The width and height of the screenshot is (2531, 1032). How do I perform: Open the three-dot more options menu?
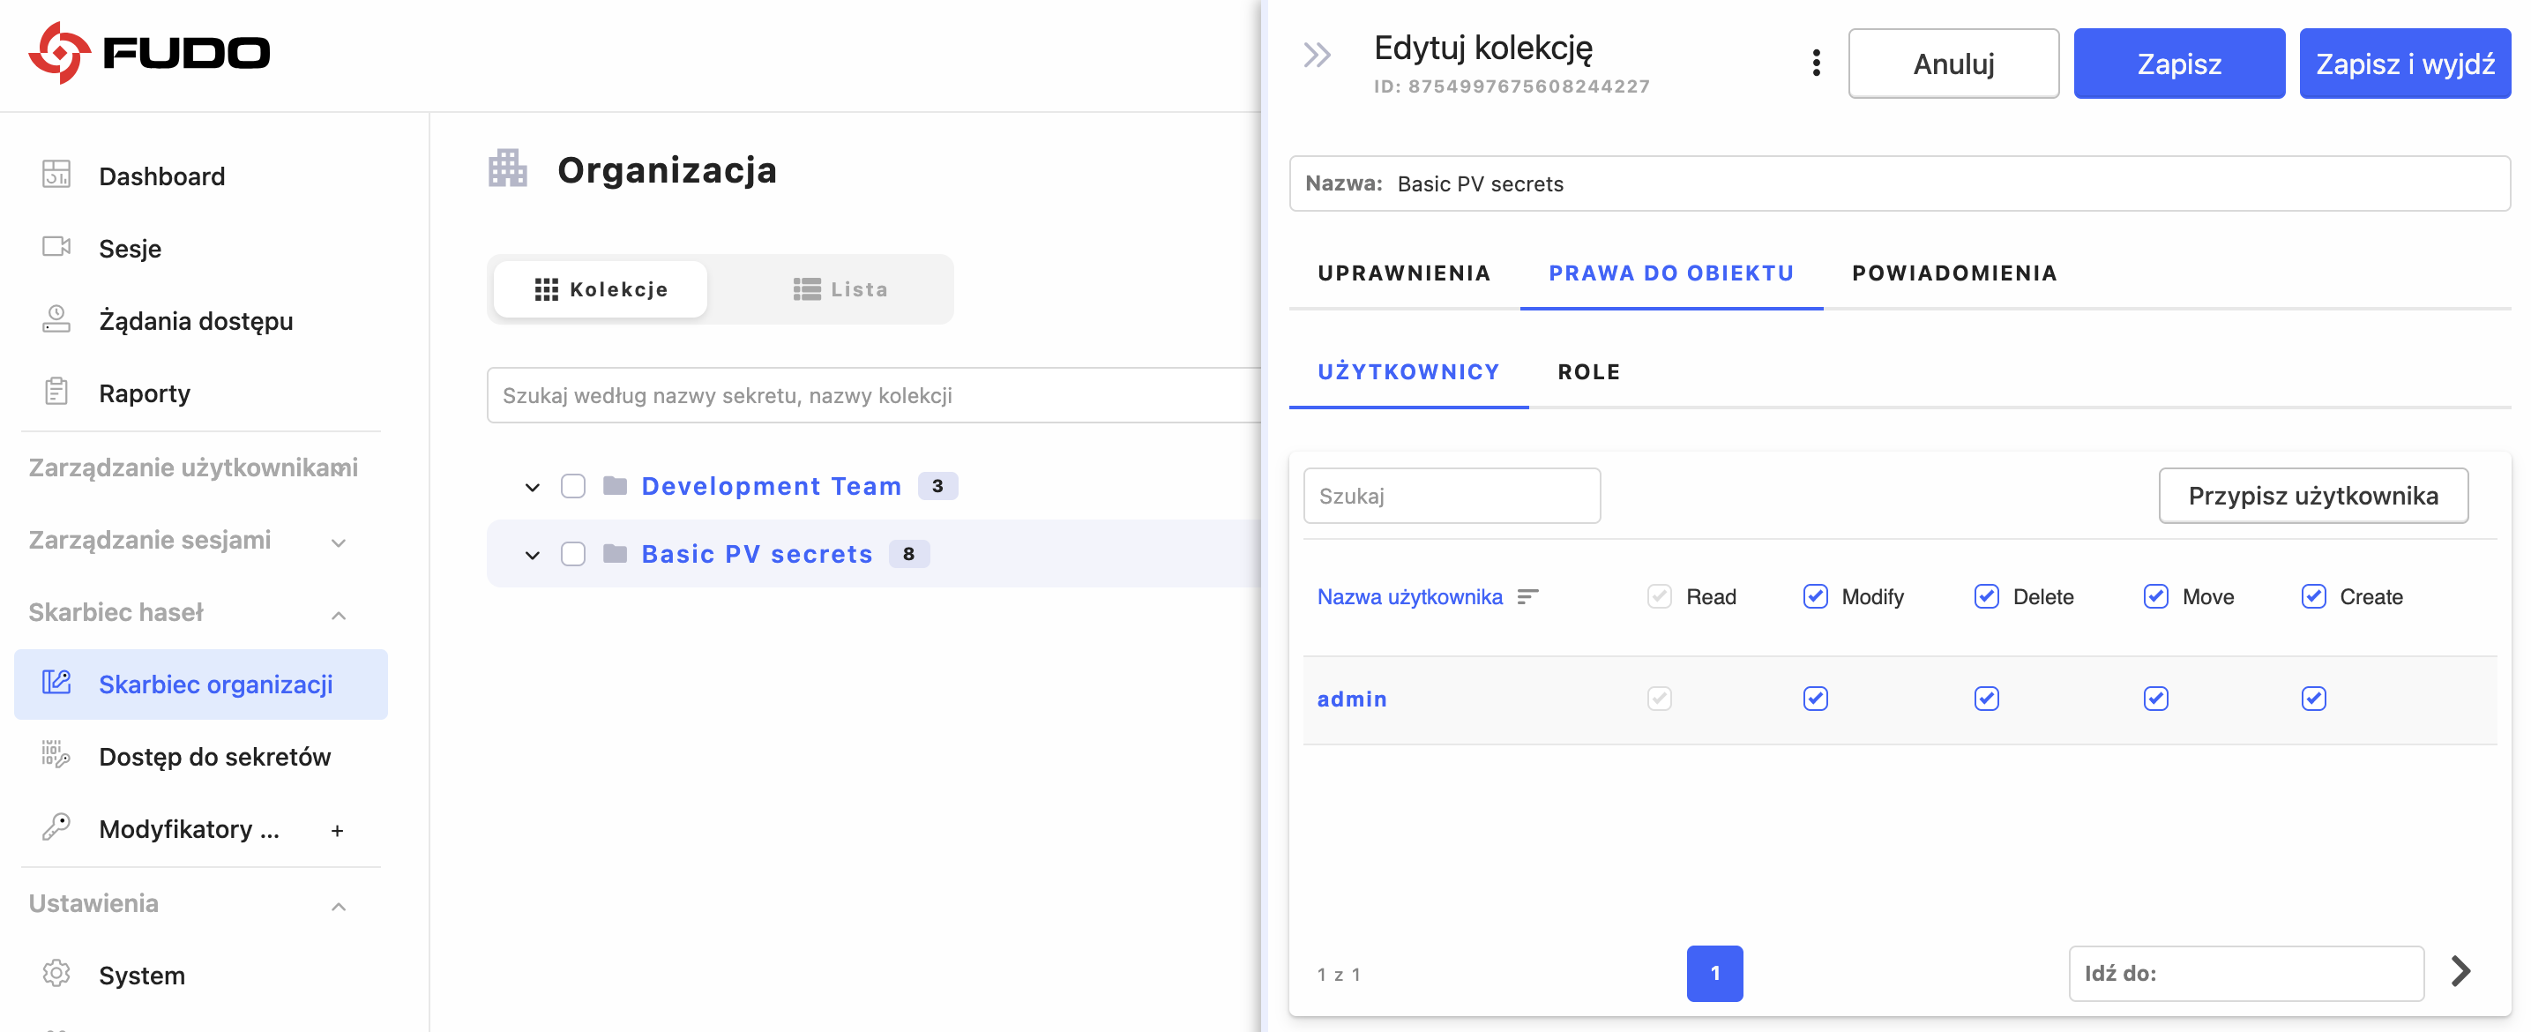point(1816,63)
